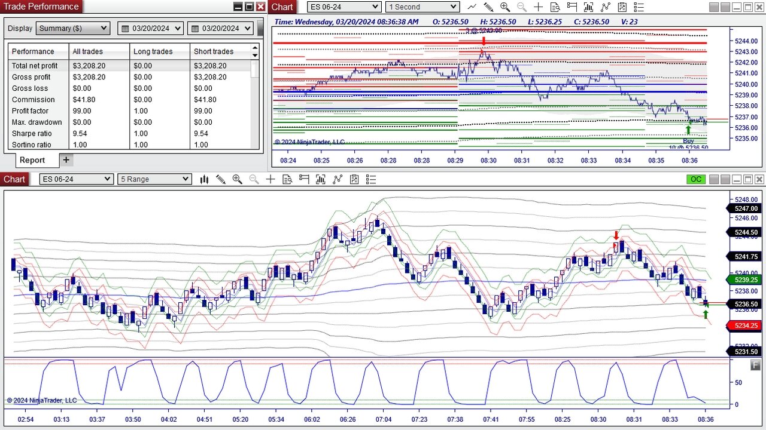Open Properties list icon in bottom chart
The height and width of the screenshot is (430, 766).
tap(371, 179)
